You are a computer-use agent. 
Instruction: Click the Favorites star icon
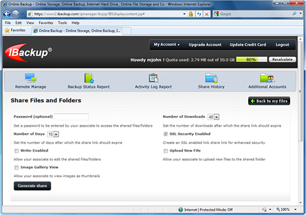7,31
